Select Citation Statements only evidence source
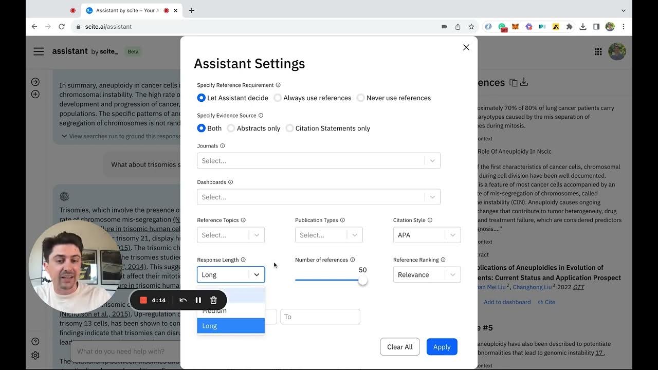The width and height of the screenshot is (658, 370). pyautogui.click(x=328, y=128)
